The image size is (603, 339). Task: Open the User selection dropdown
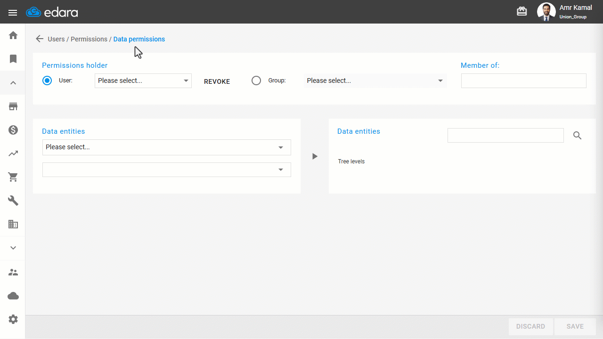tap(143, 81)
